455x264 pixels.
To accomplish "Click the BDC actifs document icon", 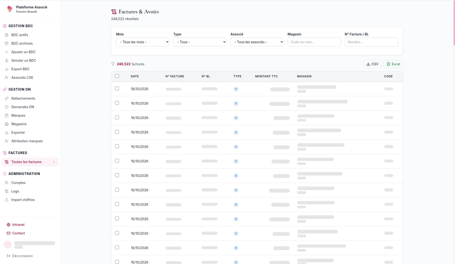I will point(6,35).
